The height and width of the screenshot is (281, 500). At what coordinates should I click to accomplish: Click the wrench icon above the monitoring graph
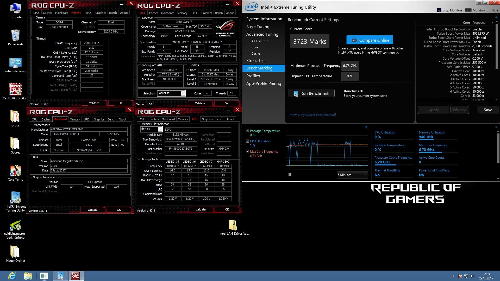point(366,127)
